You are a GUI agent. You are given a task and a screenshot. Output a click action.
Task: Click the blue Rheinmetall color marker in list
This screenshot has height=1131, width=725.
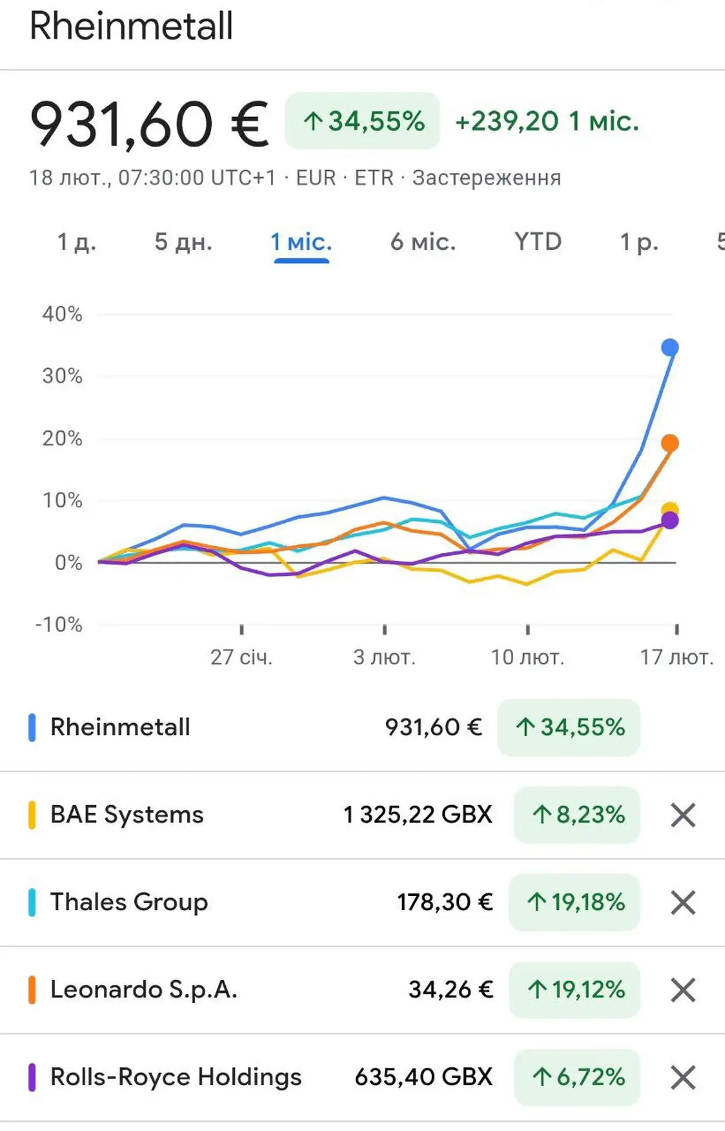coord(32,727)
